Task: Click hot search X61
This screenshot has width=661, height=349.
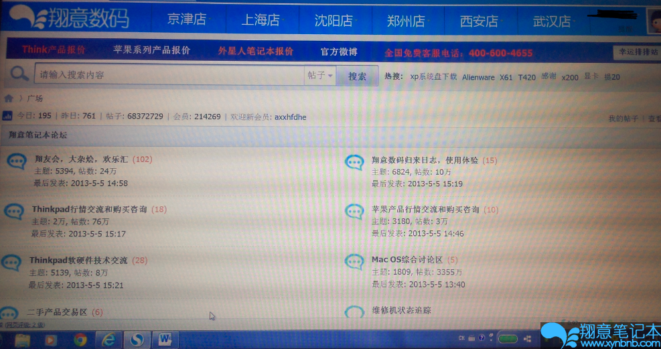Action: [x=506, y=77]
